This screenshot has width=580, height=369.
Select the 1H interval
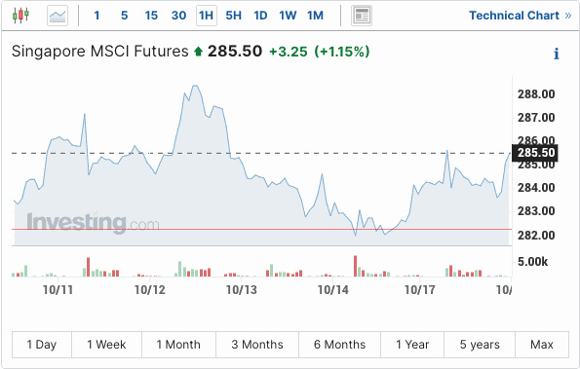[206, 16]
